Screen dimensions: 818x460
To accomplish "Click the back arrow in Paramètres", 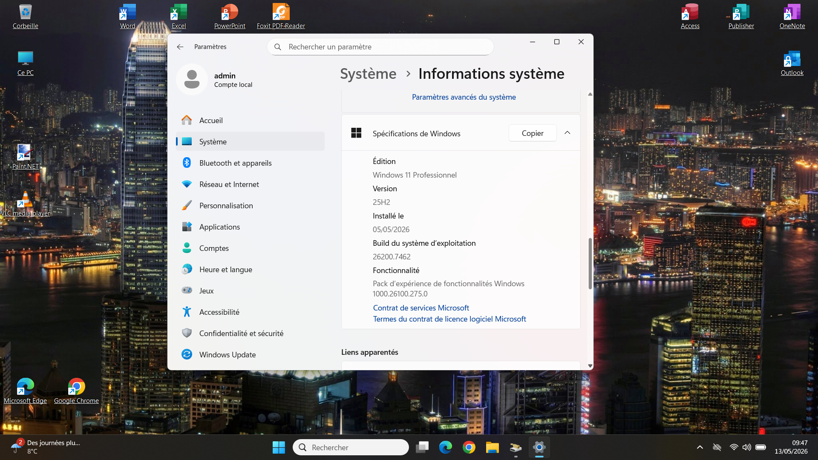I will tap(180, 47).
